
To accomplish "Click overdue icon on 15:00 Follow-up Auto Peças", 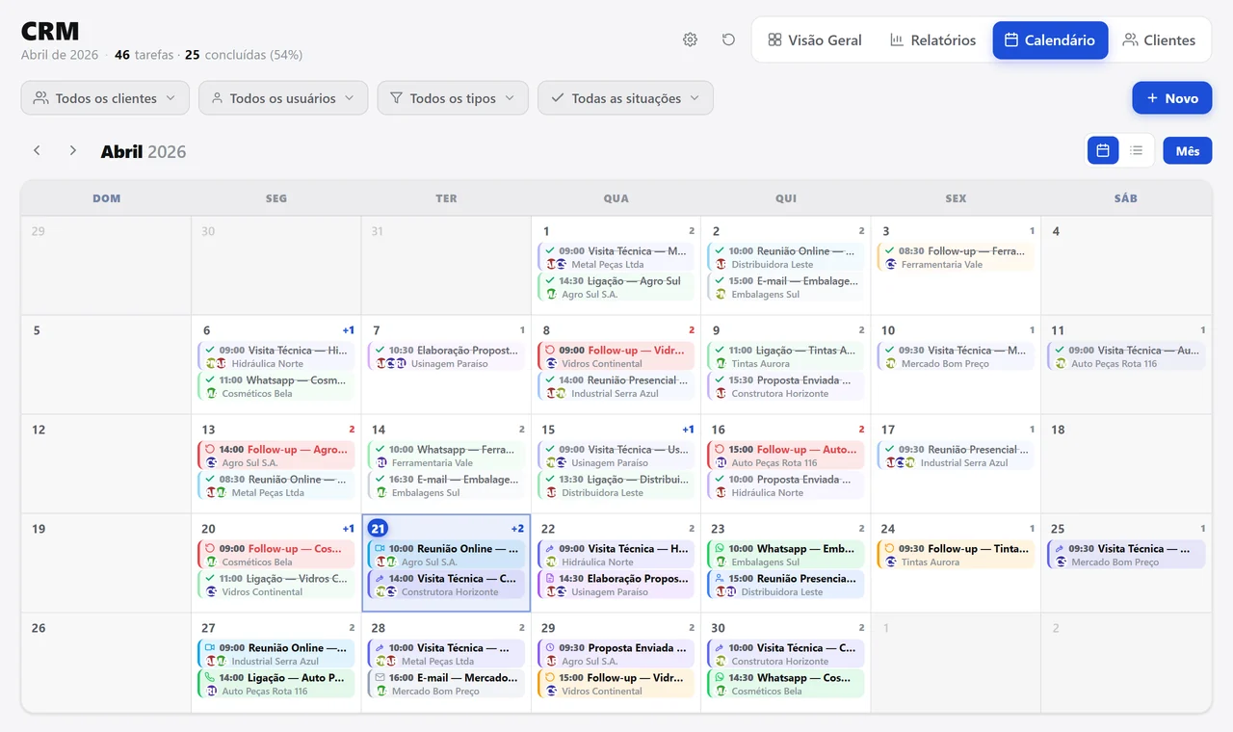I will coord(720,450).
